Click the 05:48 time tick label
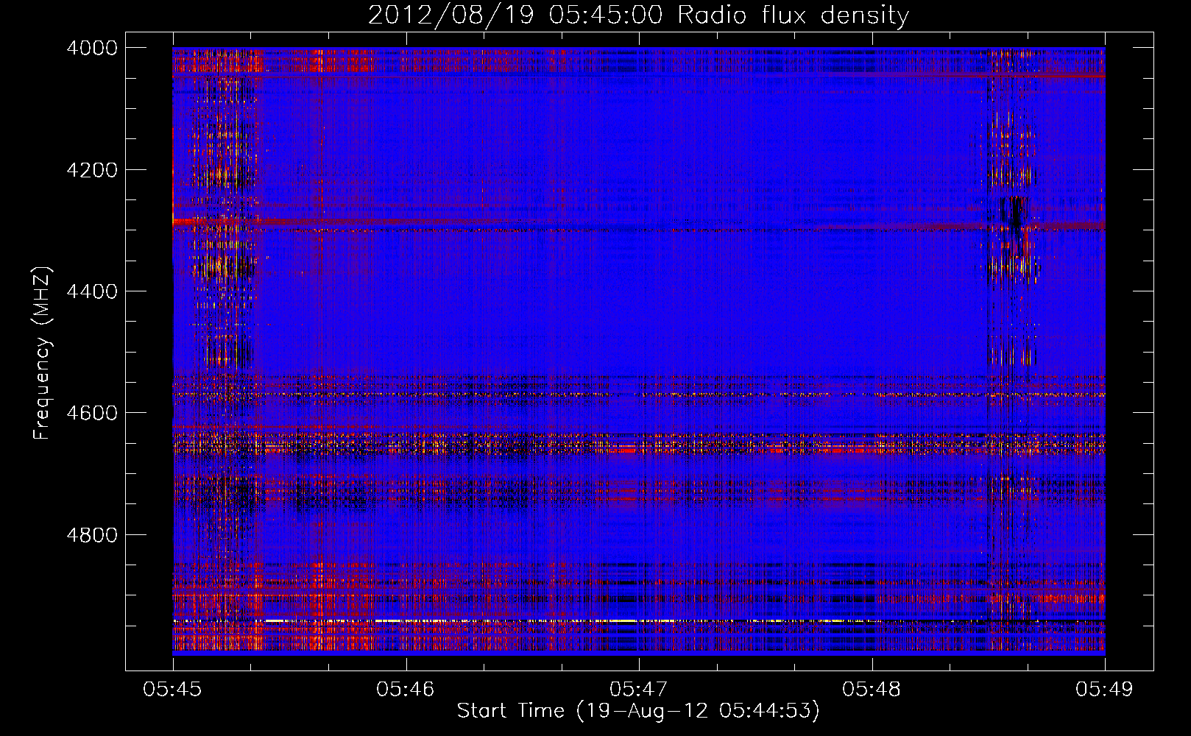Viewport: 1191px width, 736px height. coord(872,689)
